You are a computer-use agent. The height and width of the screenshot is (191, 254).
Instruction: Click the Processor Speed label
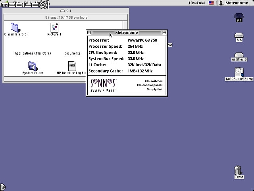pyautogui.click(x=105, y=47)
